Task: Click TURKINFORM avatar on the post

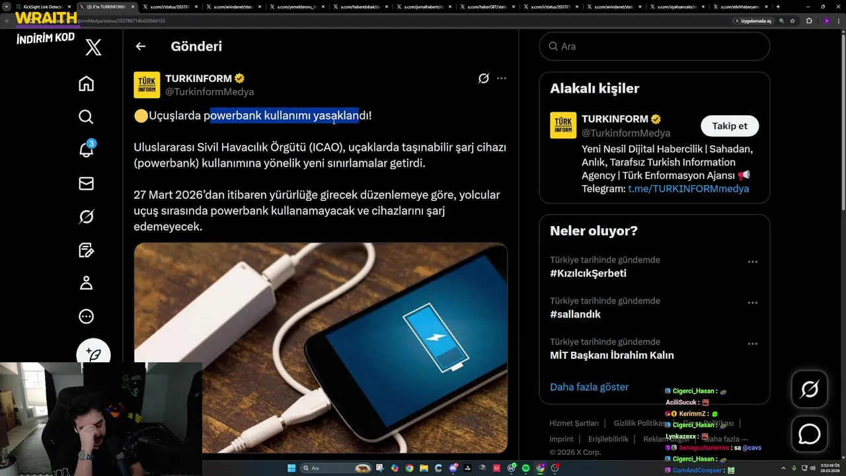Action: (147, 85)
